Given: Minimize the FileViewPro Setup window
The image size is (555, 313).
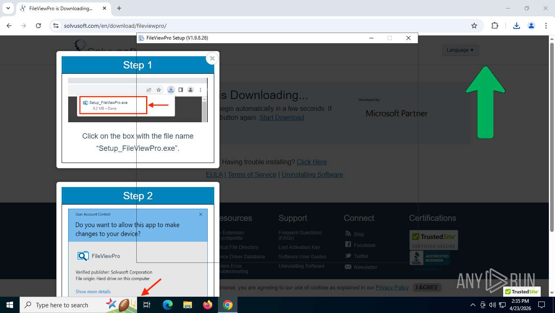Looking at the screenshot, I should 371,38.
